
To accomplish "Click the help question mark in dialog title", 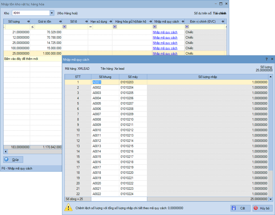I will [266, 59].
